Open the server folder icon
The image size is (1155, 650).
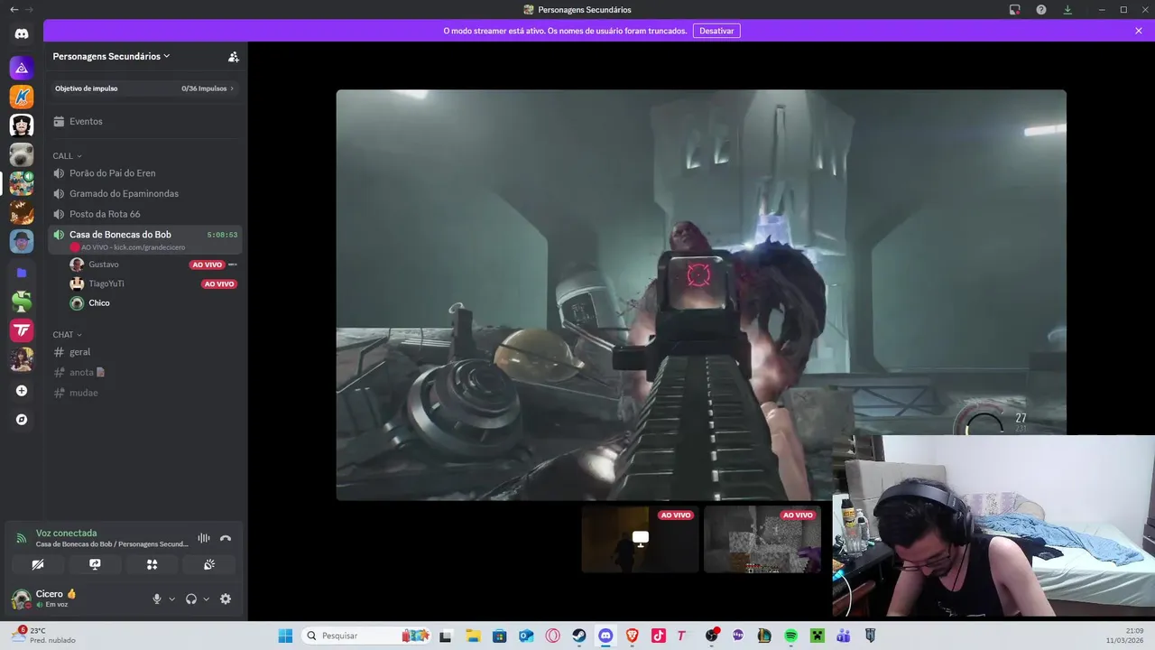22,273
